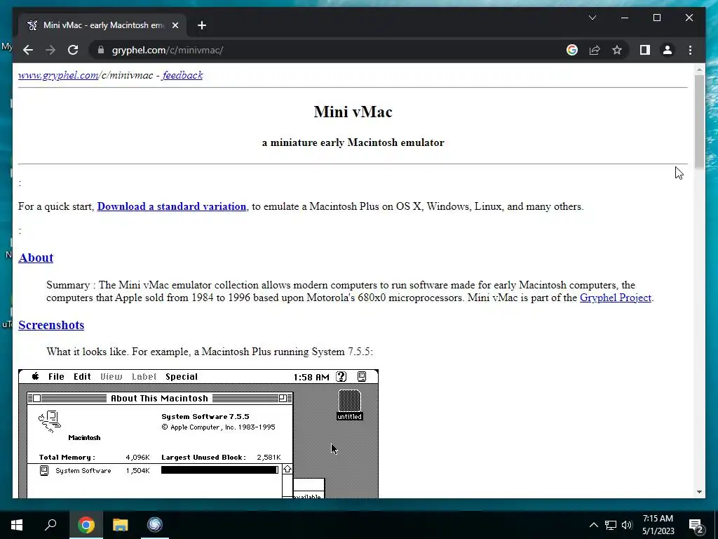Share this page via share icon

(x=595, y=50)
